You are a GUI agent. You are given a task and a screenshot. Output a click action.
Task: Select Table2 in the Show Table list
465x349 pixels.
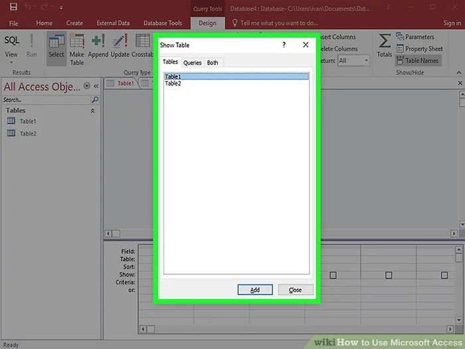(173, 84)
